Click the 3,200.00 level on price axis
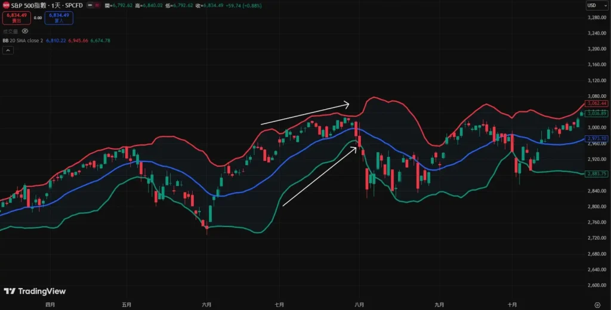The height and width of the screenshot is (310, 611). tap(597, 49)
